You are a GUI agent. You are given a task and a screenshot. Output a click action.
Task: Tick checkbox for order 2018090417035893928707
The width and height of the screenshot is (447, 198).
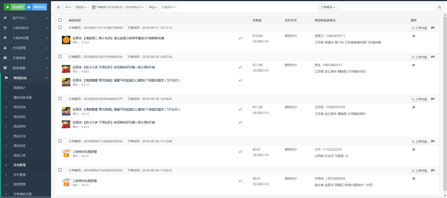point(60,170)
